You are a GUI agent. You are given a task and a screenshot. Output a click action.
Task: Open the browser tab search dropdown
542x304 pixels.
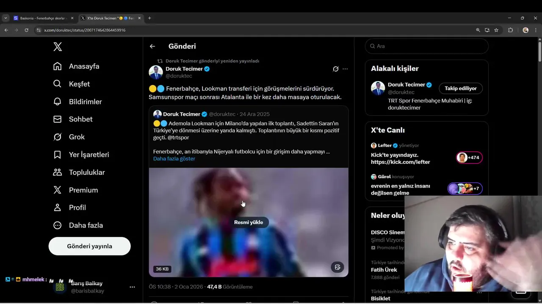pyautogui.click(x=6, y=18)
